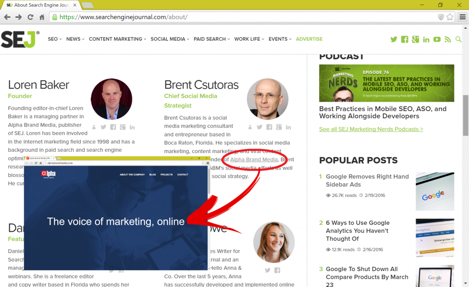Open the ADVERTISE menu item
The height and width of the screenshot is (287, 469).
(x=309, y=39)
